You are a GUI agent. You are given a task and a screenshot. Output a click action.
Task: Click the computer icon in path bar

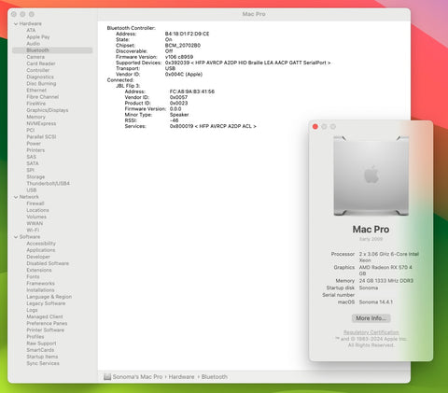(107, 377)
